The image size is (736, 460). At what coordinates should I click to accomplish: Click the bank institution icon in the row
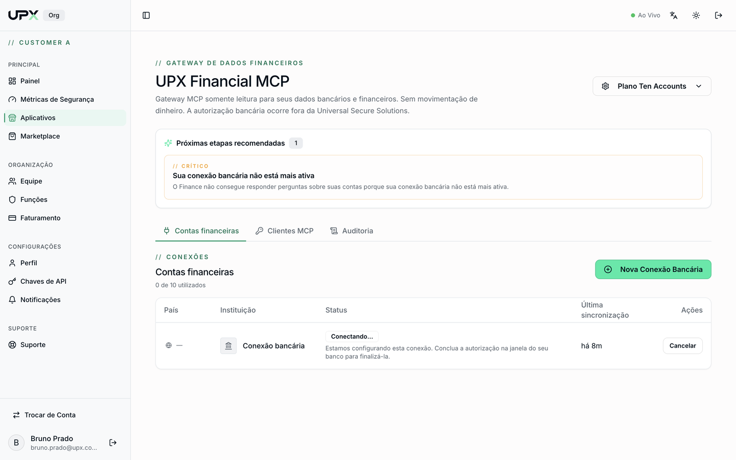(x=228, y=346)
